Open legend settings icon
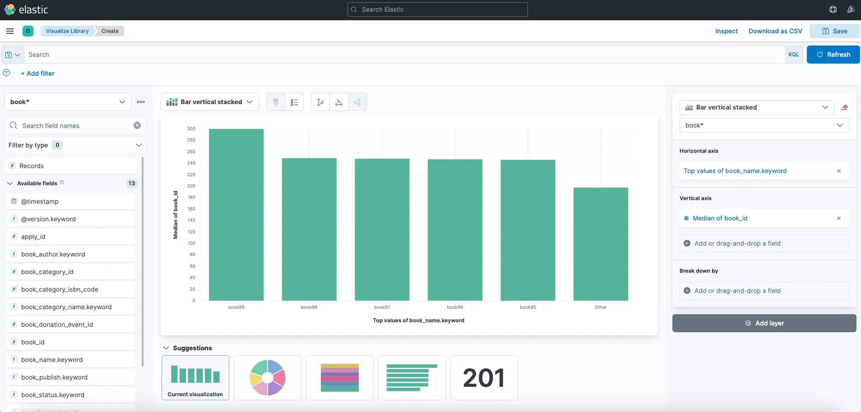This screenshot has width=861, height=412. pos(294,102)
